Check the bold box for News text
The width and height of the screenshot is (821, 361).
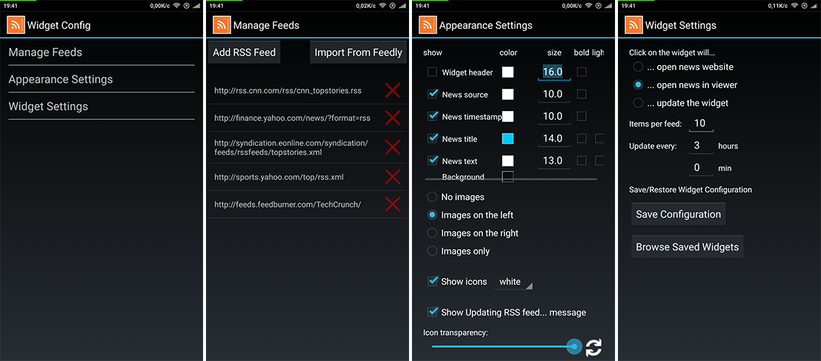[582, 160]
